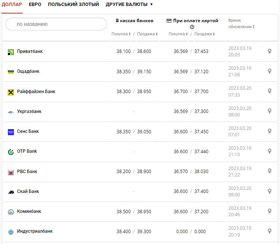This screenshot has height=244, width=280.
Task: Click the Райффайзен Банк logo icon
Action: click(x=11, y=92)
